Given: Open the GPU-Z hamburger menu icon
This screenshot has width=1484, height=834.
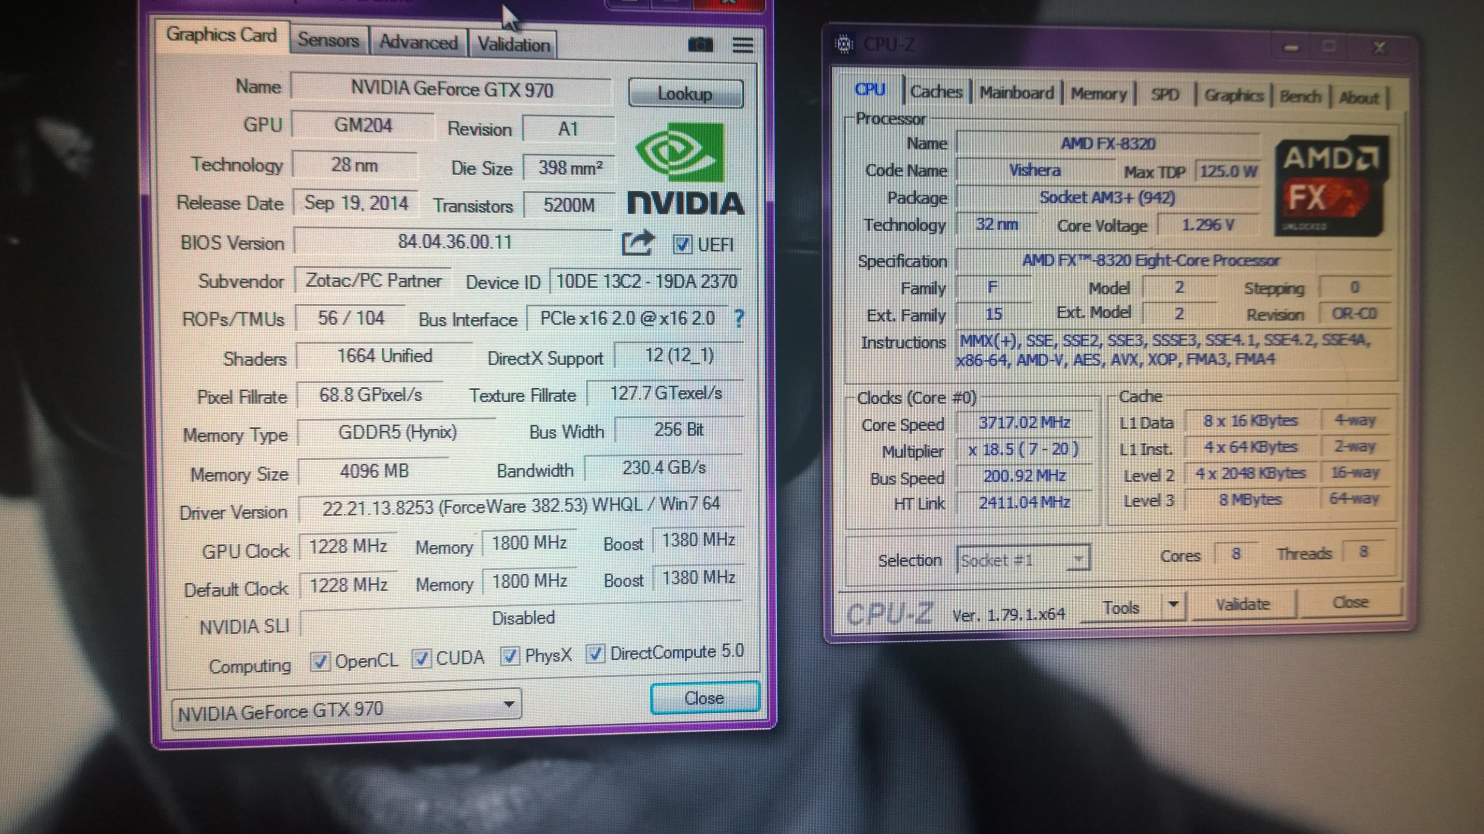Looking at the screenshot, I should coord(743,44).
